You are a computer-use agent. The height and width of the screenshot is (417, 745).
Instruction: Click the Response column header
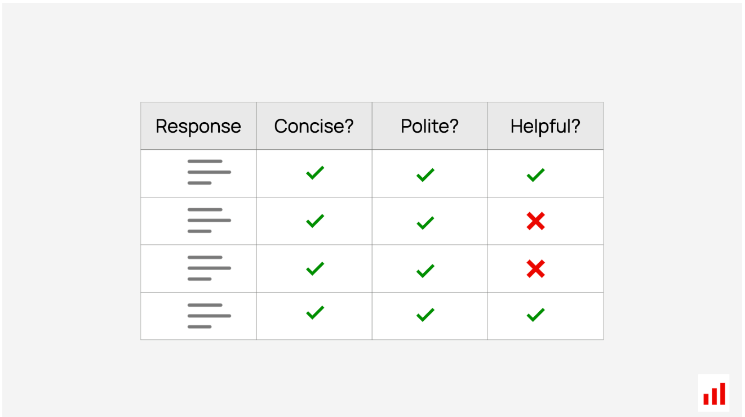pyautogui.click(x=198, y=126)
